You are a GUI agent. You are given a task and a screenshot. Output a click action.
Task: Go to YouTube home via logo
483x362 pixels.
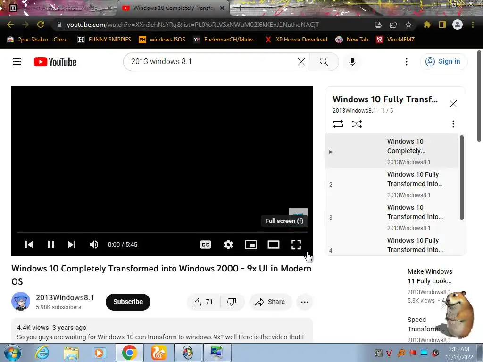click(x=55, y=62)
